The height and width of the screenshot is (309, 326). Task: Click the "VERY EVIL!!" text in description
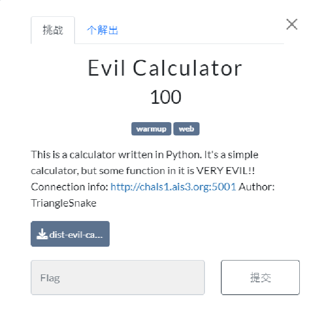click(x=226, y=171)
